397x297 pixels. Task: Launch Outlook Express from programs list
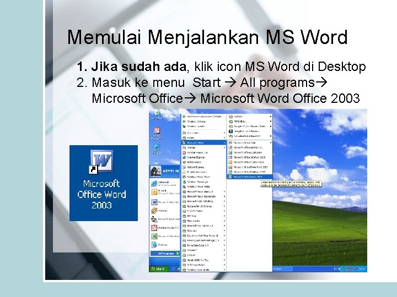point(203,167)
